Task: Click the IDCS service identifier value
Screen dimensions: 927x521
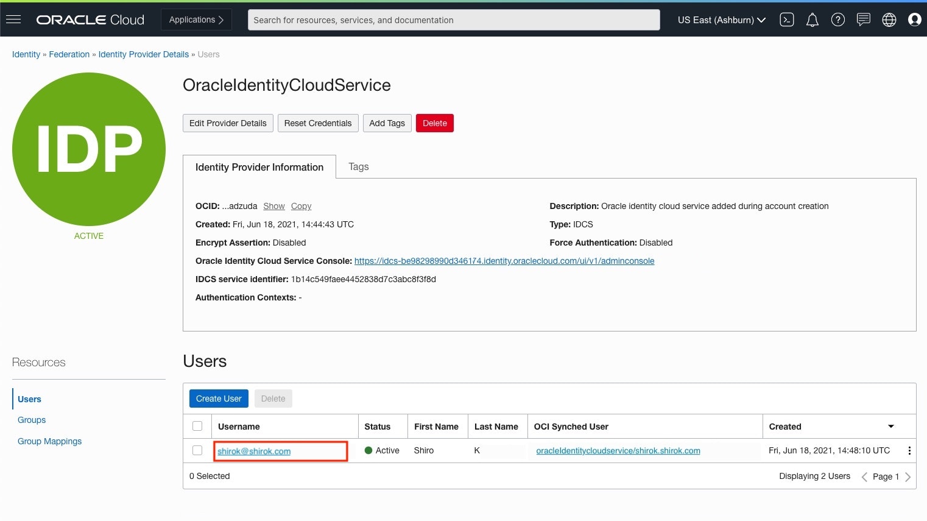Action: pos(364,279)
